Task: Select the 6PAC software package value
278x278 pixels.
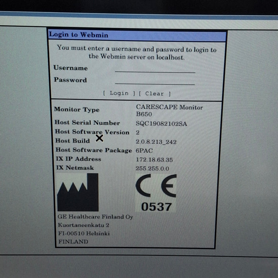Action: click(144, 151)
